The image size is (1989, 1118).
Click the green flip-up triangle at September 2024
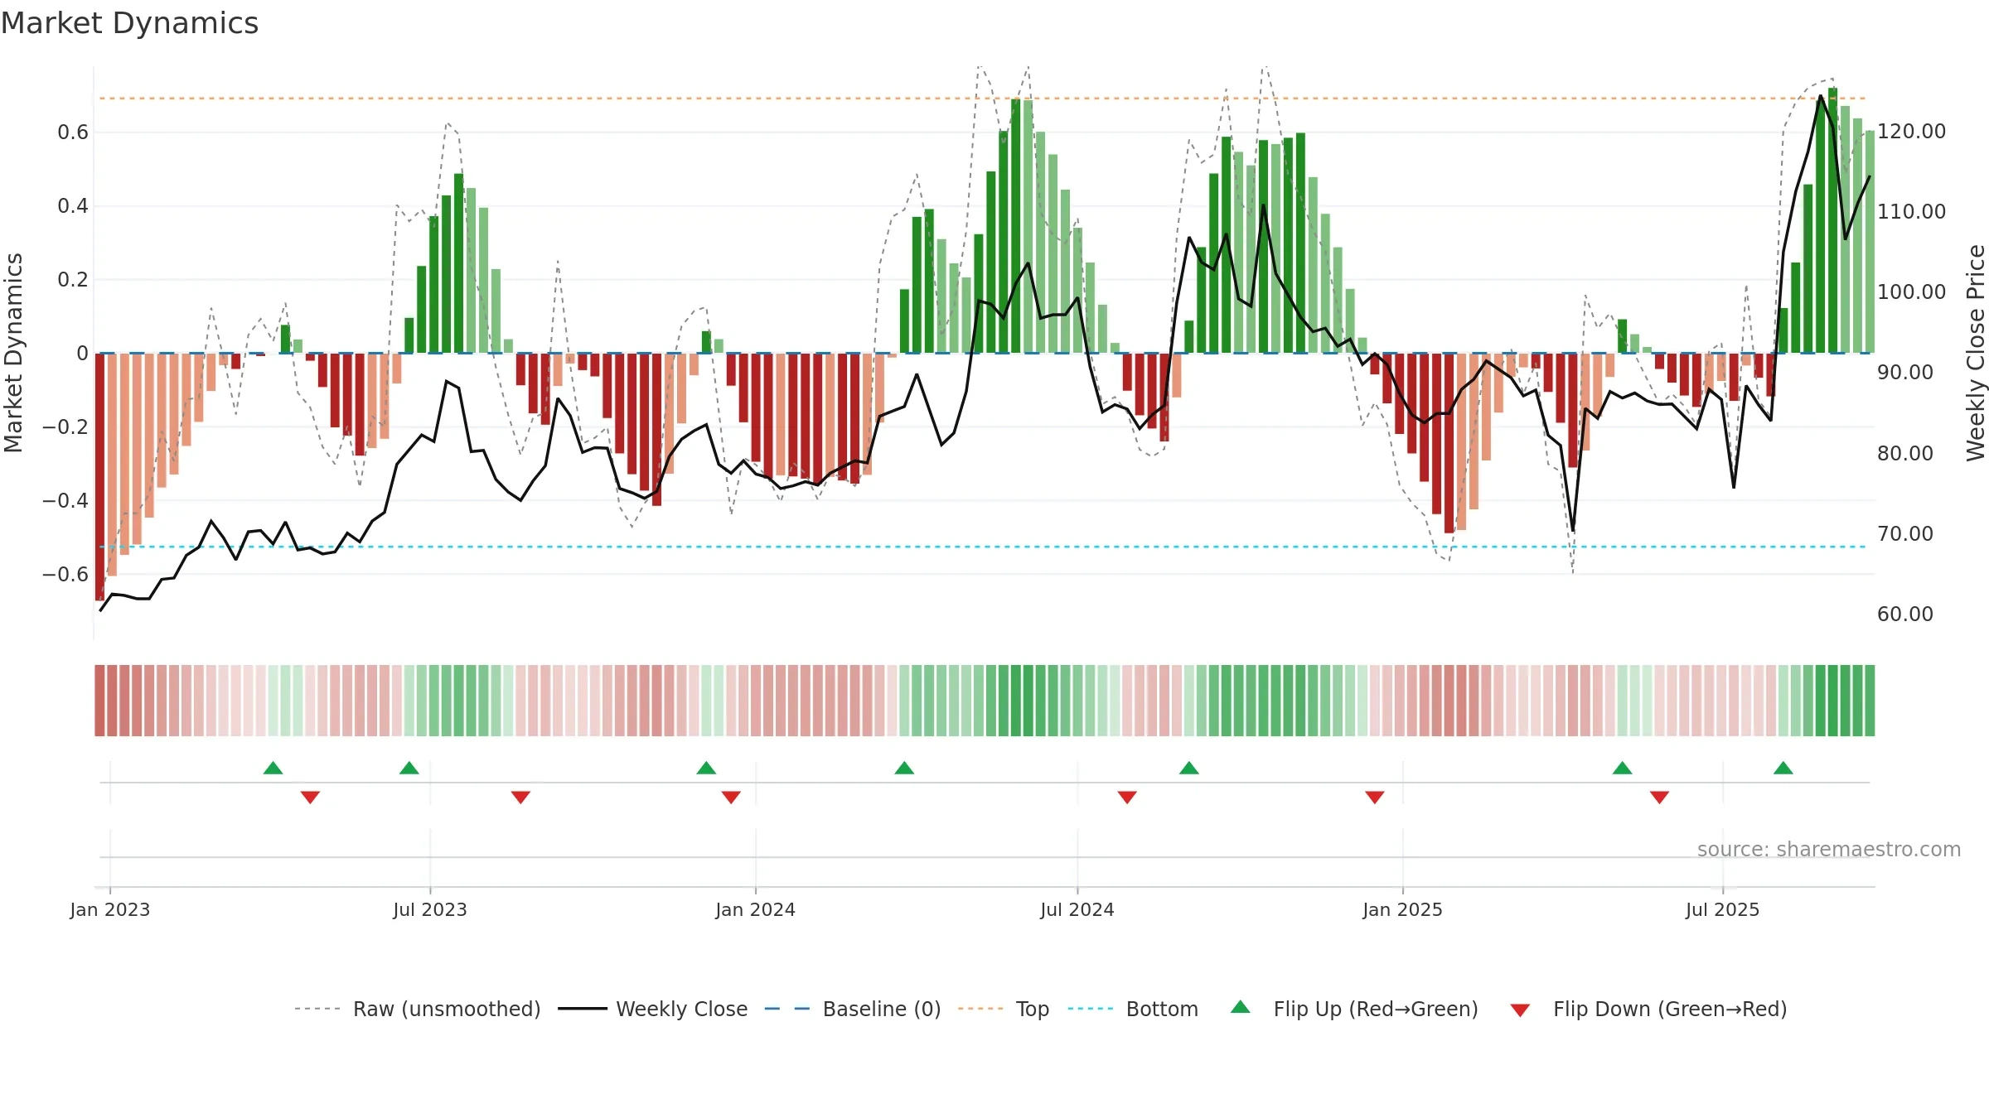tap(1189, 768)
